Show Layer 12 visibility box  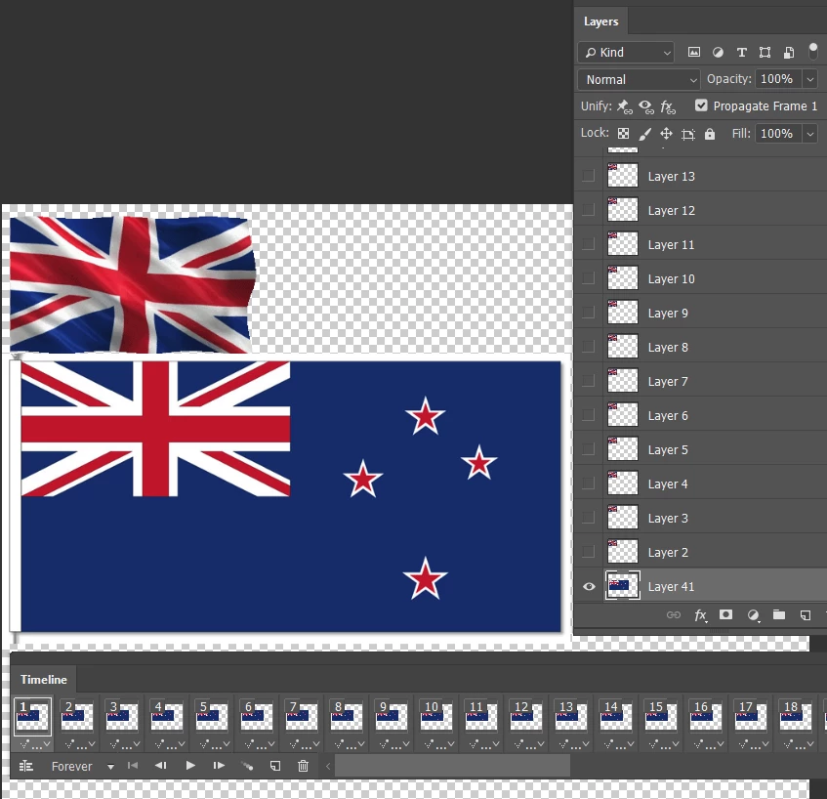(588, 210)
